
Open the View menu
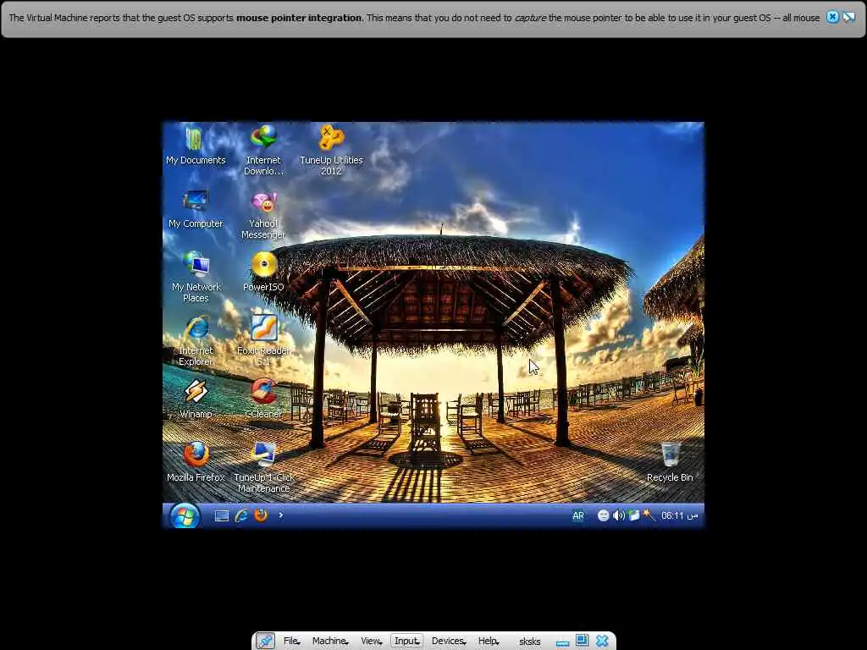pos(371,642)
